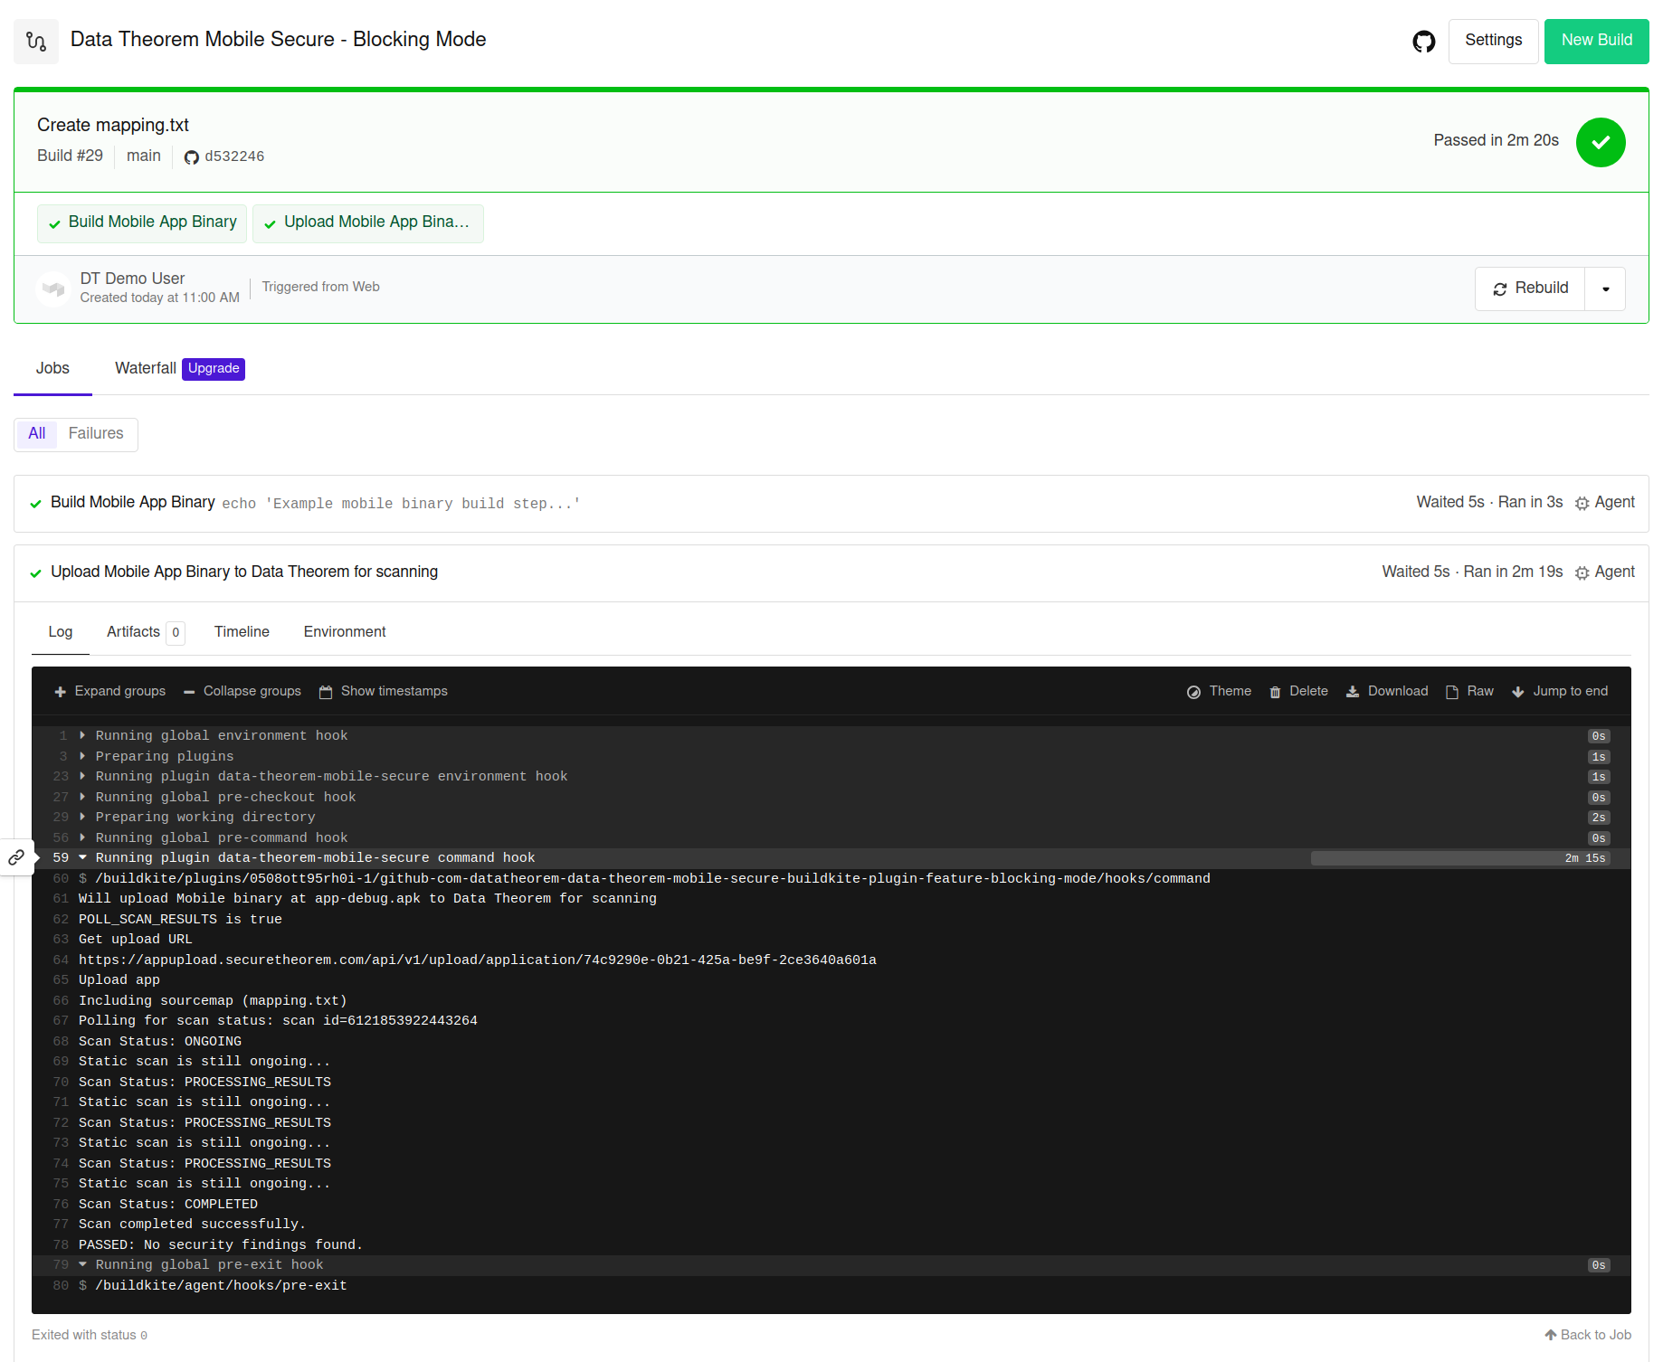This screenshot has height=1362, width=1663.
Task: Click the GitHub commit icon next to d532246
Action: (x=191, y=157)
